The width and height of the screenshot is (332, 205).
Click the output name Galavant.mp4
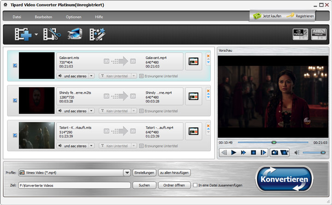156,57
